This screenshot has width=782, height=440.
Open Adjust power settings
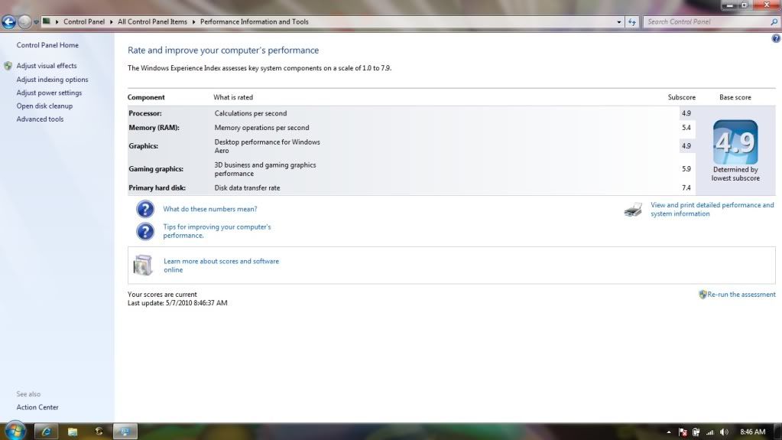(x=49, y=93)
